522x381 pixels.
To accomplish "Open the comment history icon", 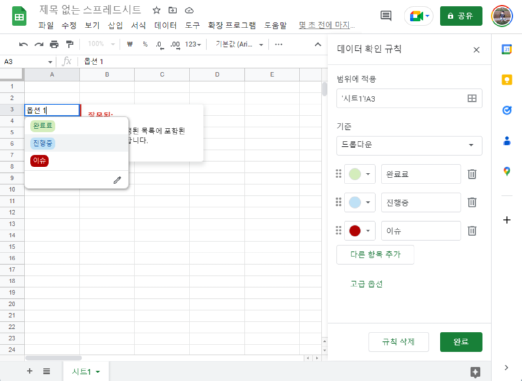I will pos(386,16).
